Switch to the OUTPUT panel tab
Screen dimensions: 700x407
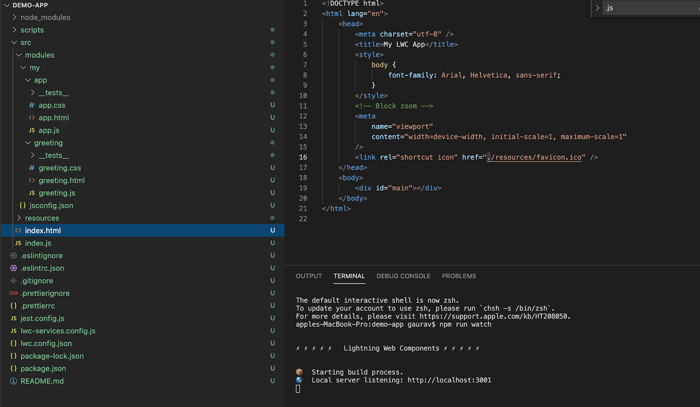coord(308,276)
